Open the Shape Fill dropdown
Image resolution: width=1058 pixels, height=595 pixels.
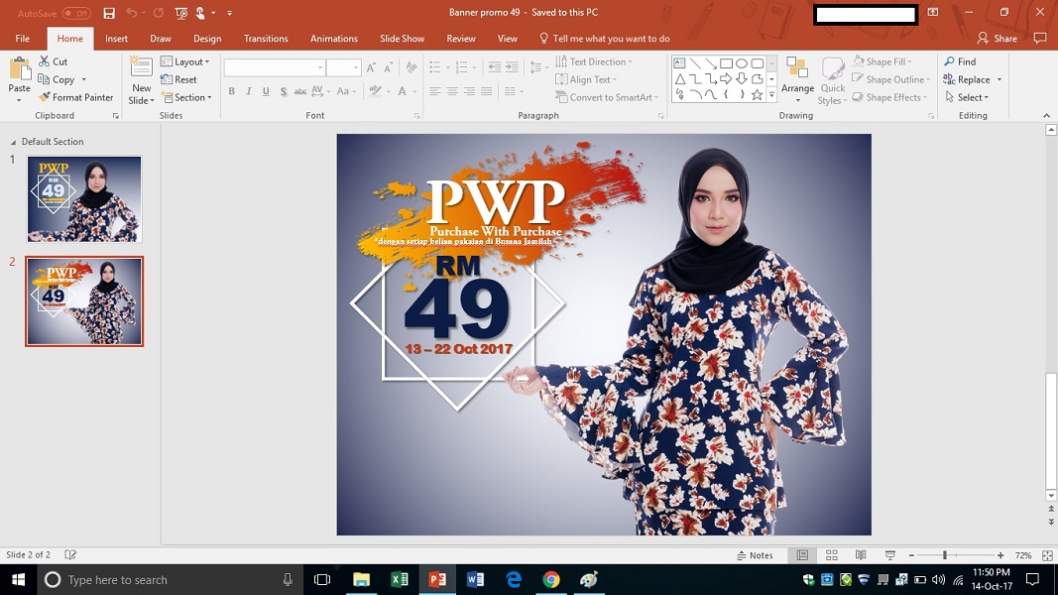882,61
